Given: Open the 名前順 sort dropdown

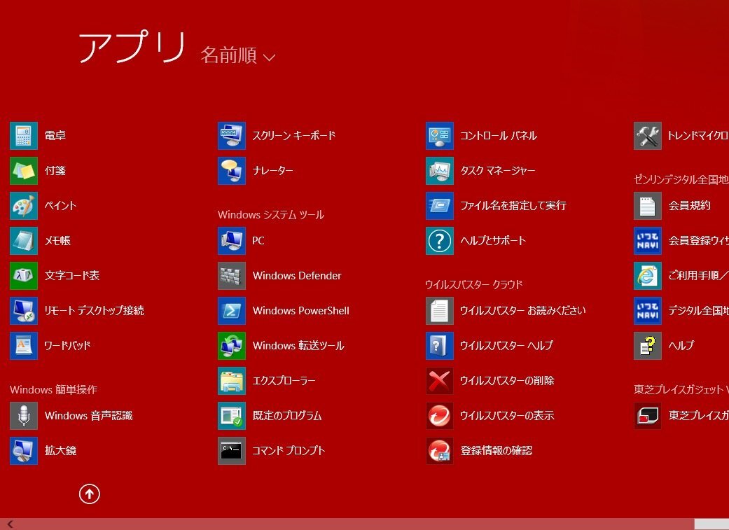Looking at the screenshot, I should (x=237, y=55).
